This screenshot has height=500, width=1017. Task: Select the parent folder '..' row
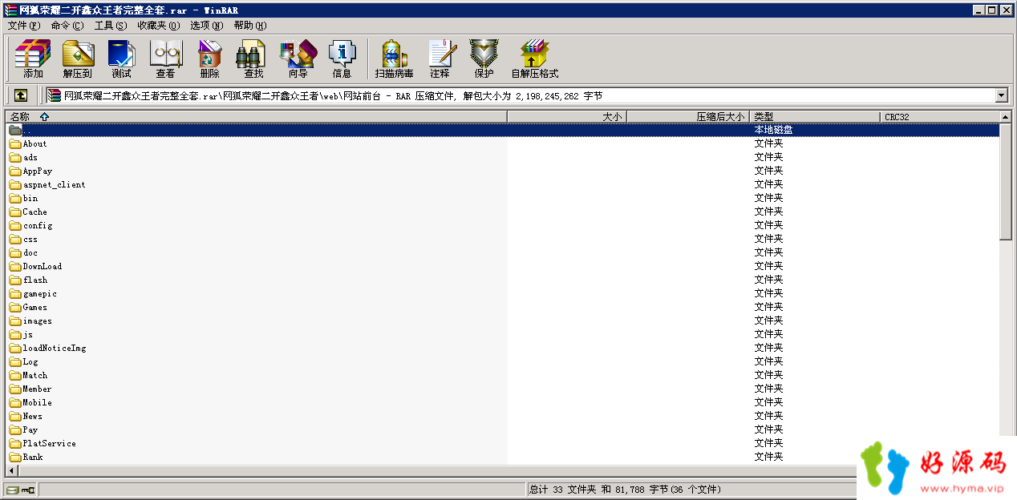point(503,130)
